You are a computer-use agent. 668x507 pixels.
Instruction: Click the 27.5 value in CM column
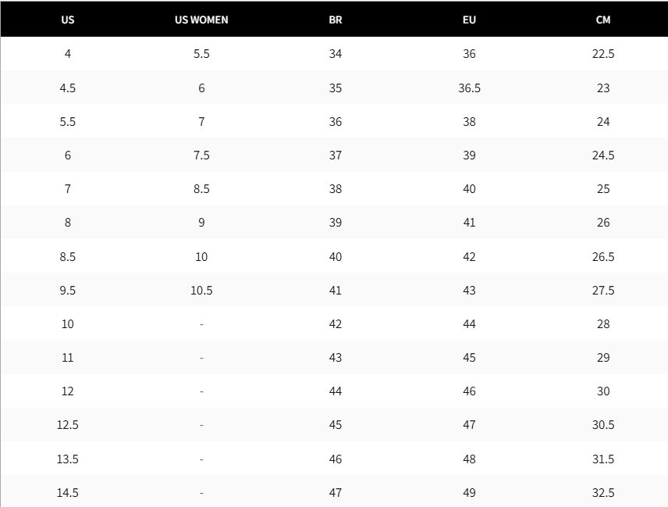click(x=603, y=291)
